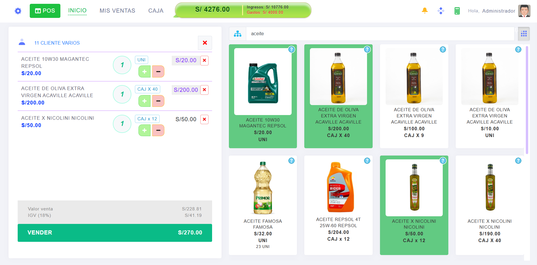The image size is (537, 265).
Task: Click the Administrador user name
Action: (499, 11)
